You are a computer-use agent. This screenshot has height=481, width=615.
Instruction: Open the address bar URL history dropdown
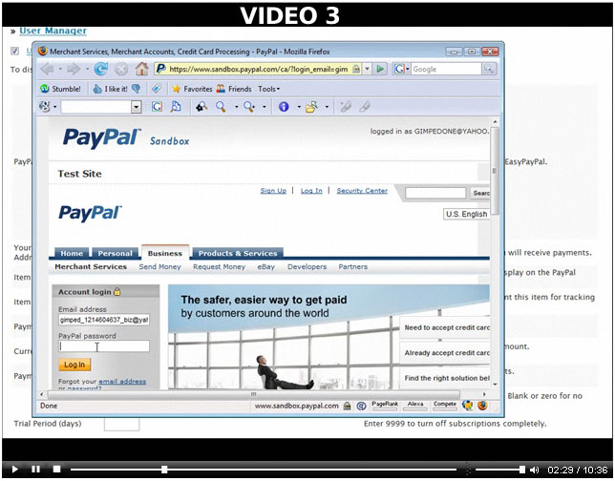(x=367, y=69)
